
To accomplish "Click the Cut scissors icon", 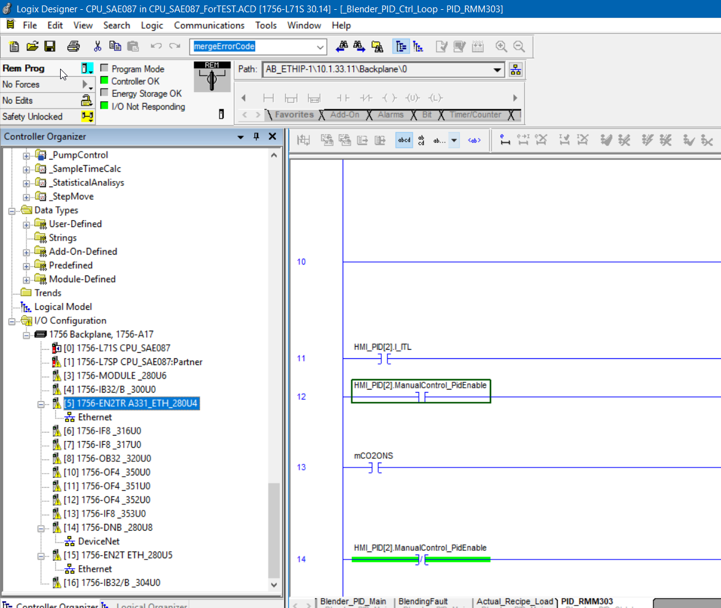I will tap(97, 47).
